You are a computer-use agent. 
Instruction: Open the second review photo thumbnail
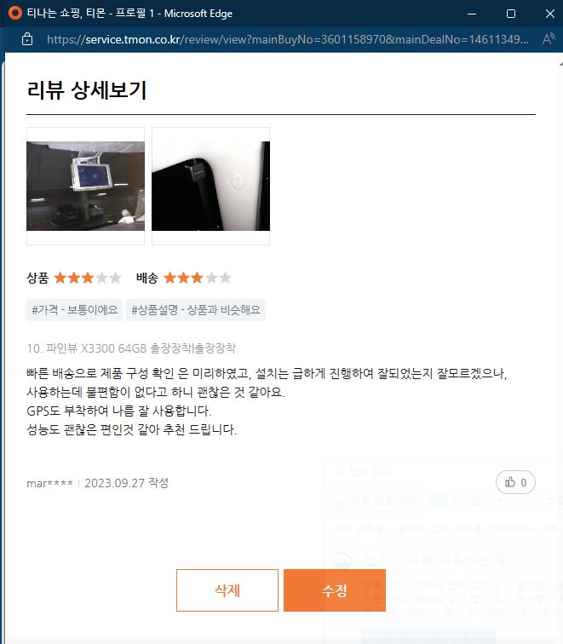pos(210,186)
